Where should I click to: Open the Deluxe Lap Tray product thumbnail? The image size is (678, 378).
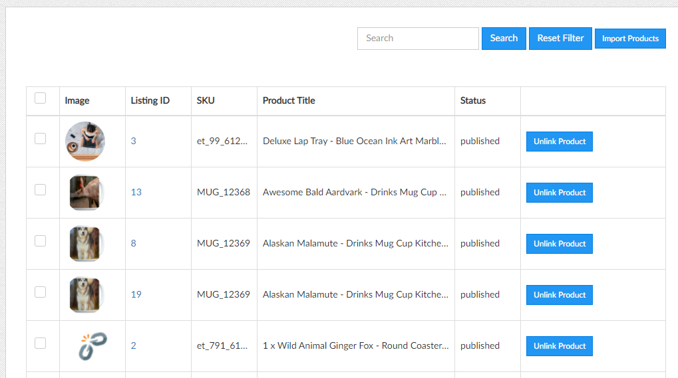pyautogui.click(x=85, y=141)
